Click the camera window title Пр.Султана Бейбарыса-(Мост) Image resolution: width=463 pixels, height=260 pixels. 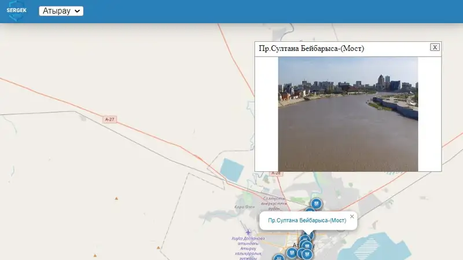click(x=311, y=48)
